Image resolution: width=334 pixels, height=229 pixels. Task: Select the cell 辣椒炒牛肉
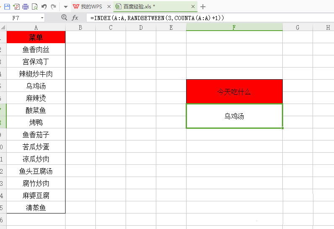[x=36, y=73]
